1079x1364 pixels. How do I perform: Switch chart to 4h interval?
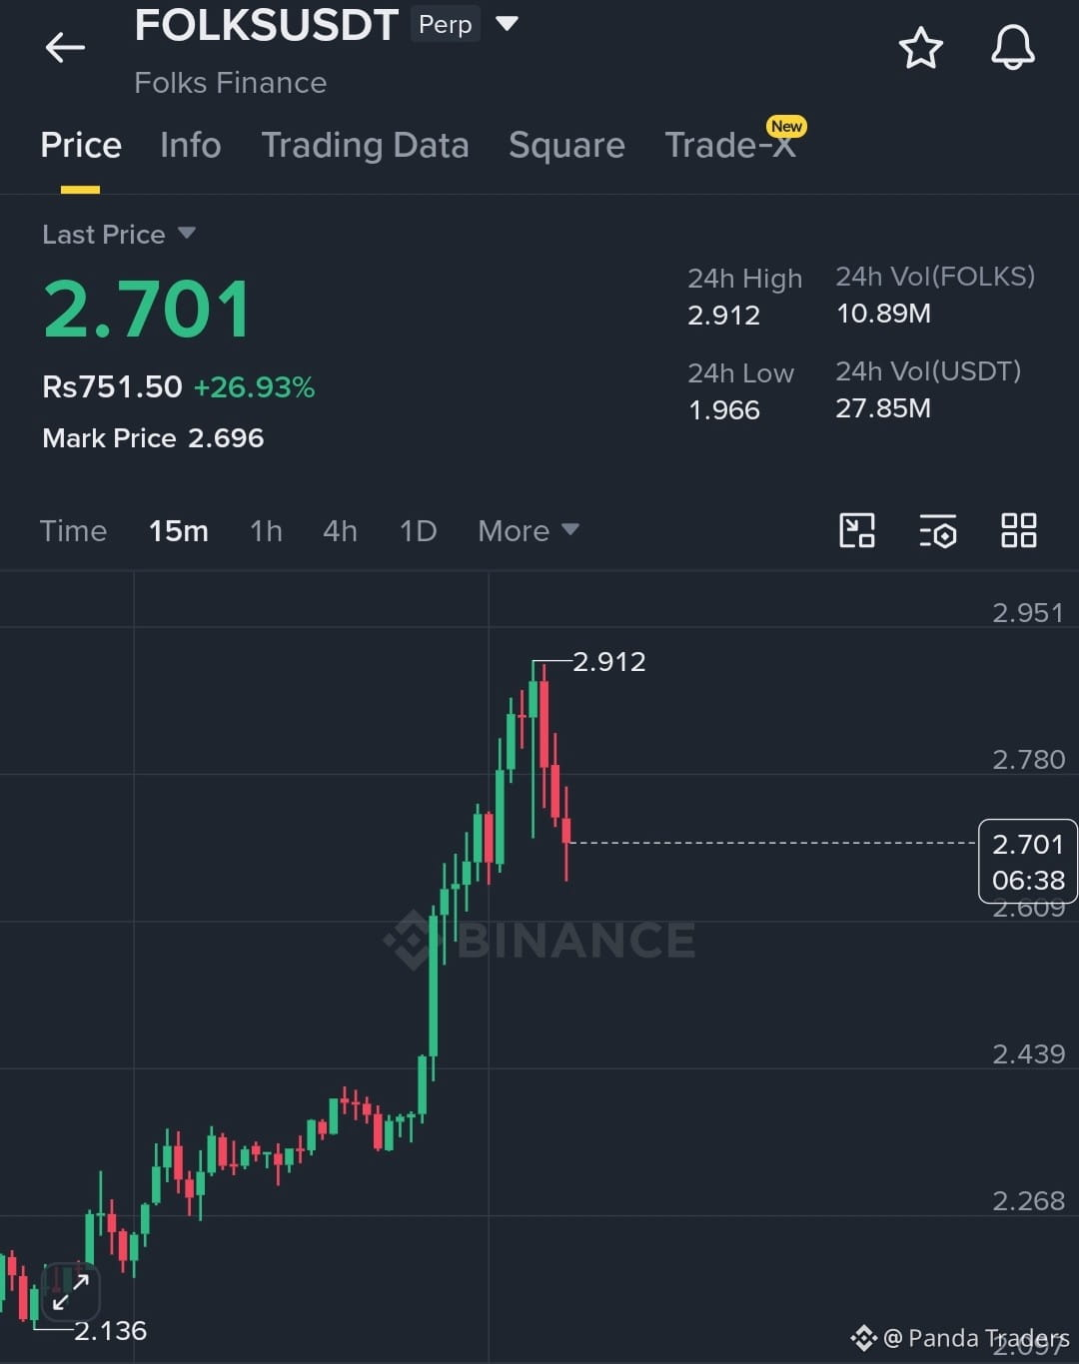pos(340,530)
